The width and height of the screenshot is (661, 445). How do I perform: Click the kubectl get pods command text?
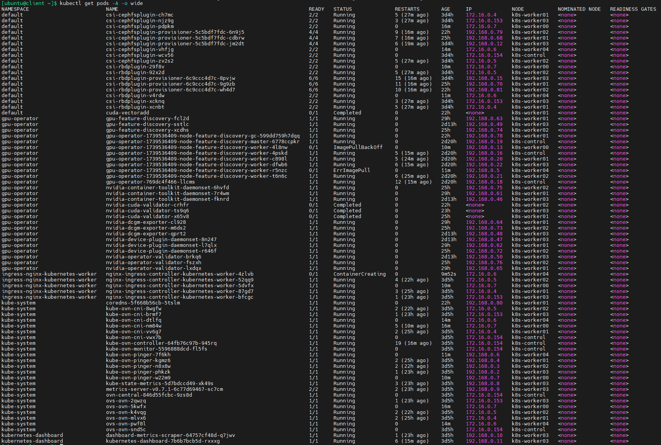click(101, 3)
